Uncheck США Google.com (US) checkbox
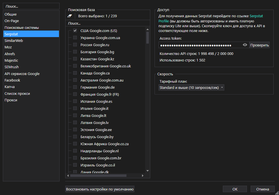 (75, 31)
